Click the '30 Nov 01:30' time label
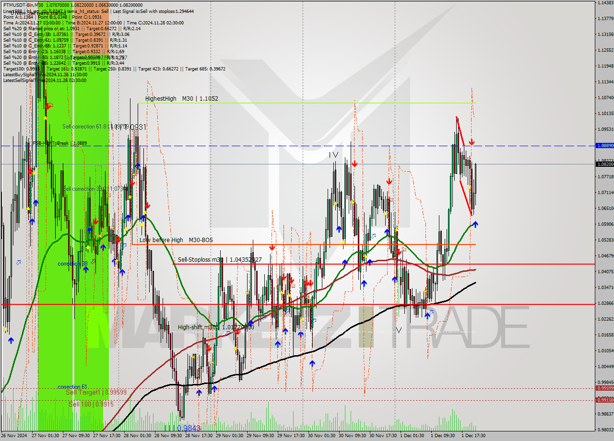This screenshot has width=614, height=441. tap(321, 436)
